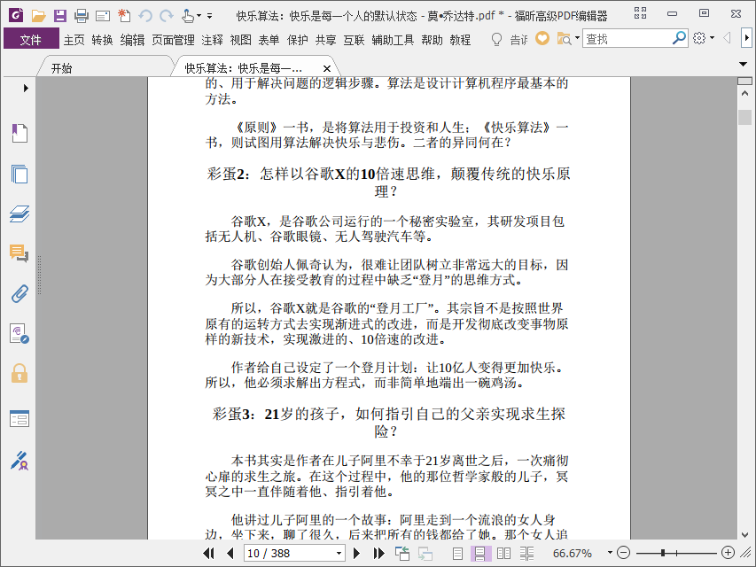Open the 文件 menu

pos(31,40)
